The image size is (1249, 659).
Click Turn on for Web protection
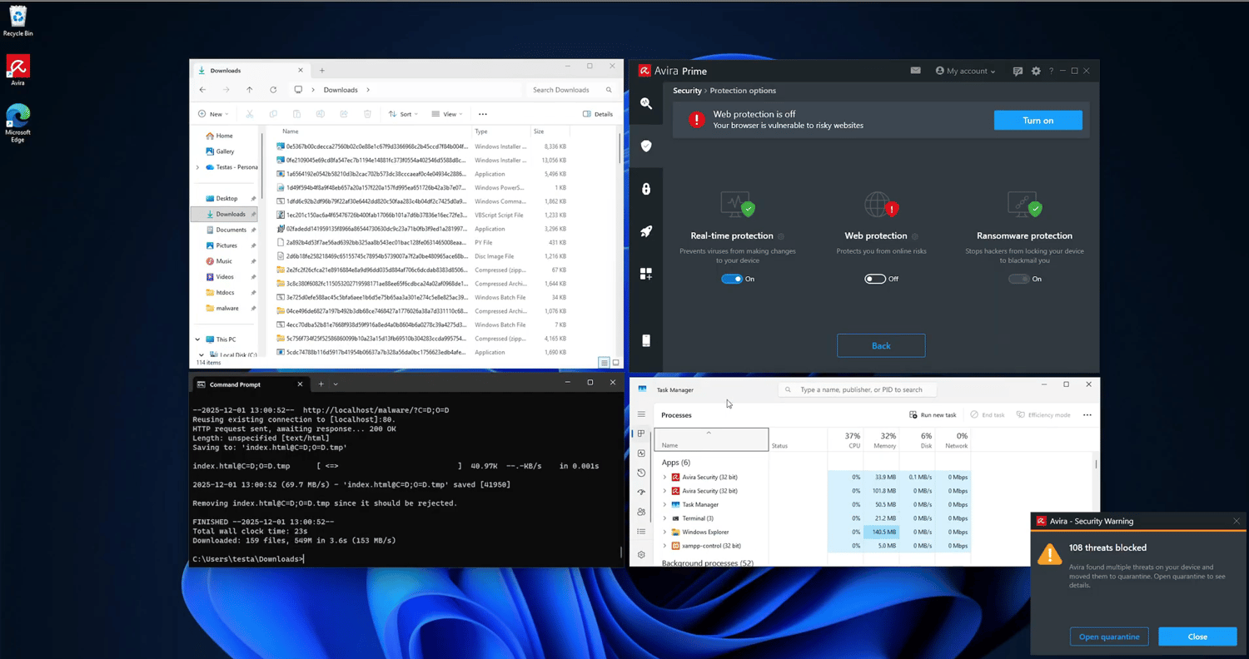(x=1038, y=120)
